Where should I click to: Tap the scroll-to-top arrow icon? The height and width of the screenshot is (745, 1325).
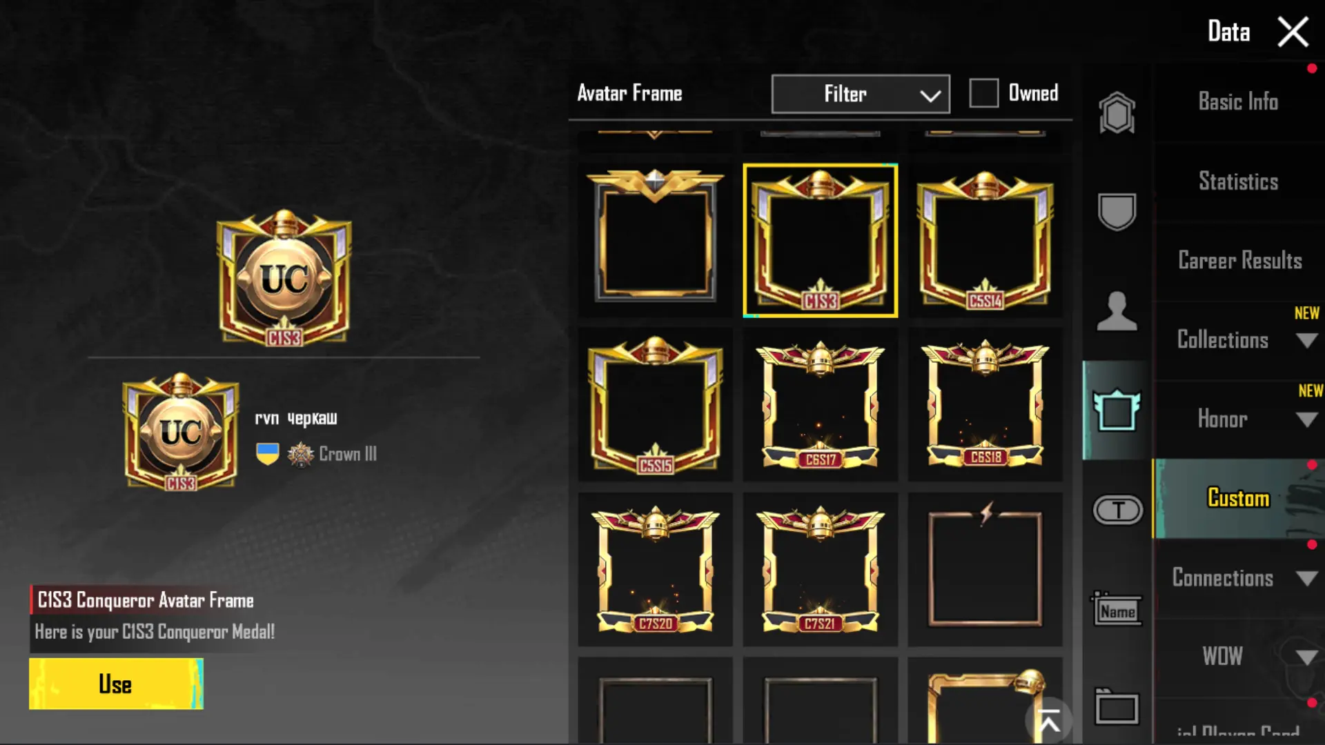[x=1049, y=722]
